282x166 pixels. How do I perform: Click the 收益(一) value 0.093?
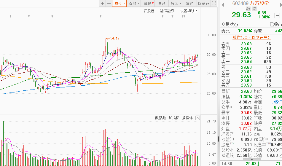coord(246,139)
